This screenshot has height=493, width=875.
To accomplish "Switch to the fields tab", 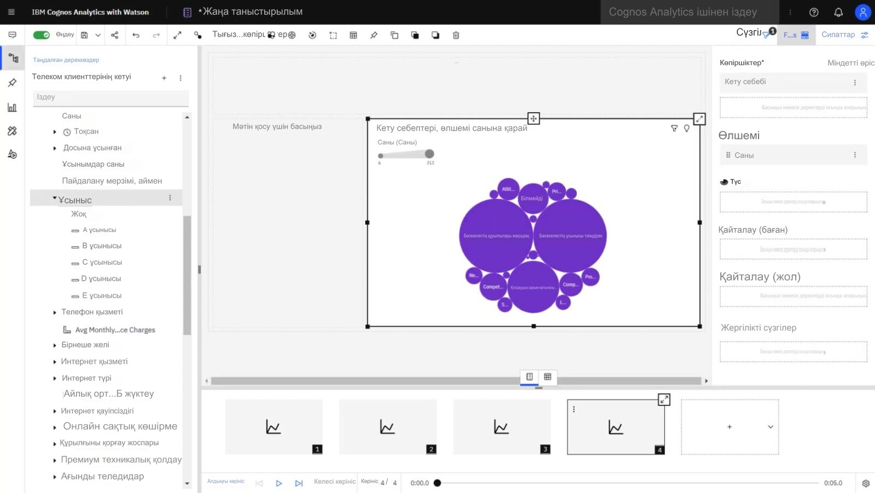I will tap(796, 35).
